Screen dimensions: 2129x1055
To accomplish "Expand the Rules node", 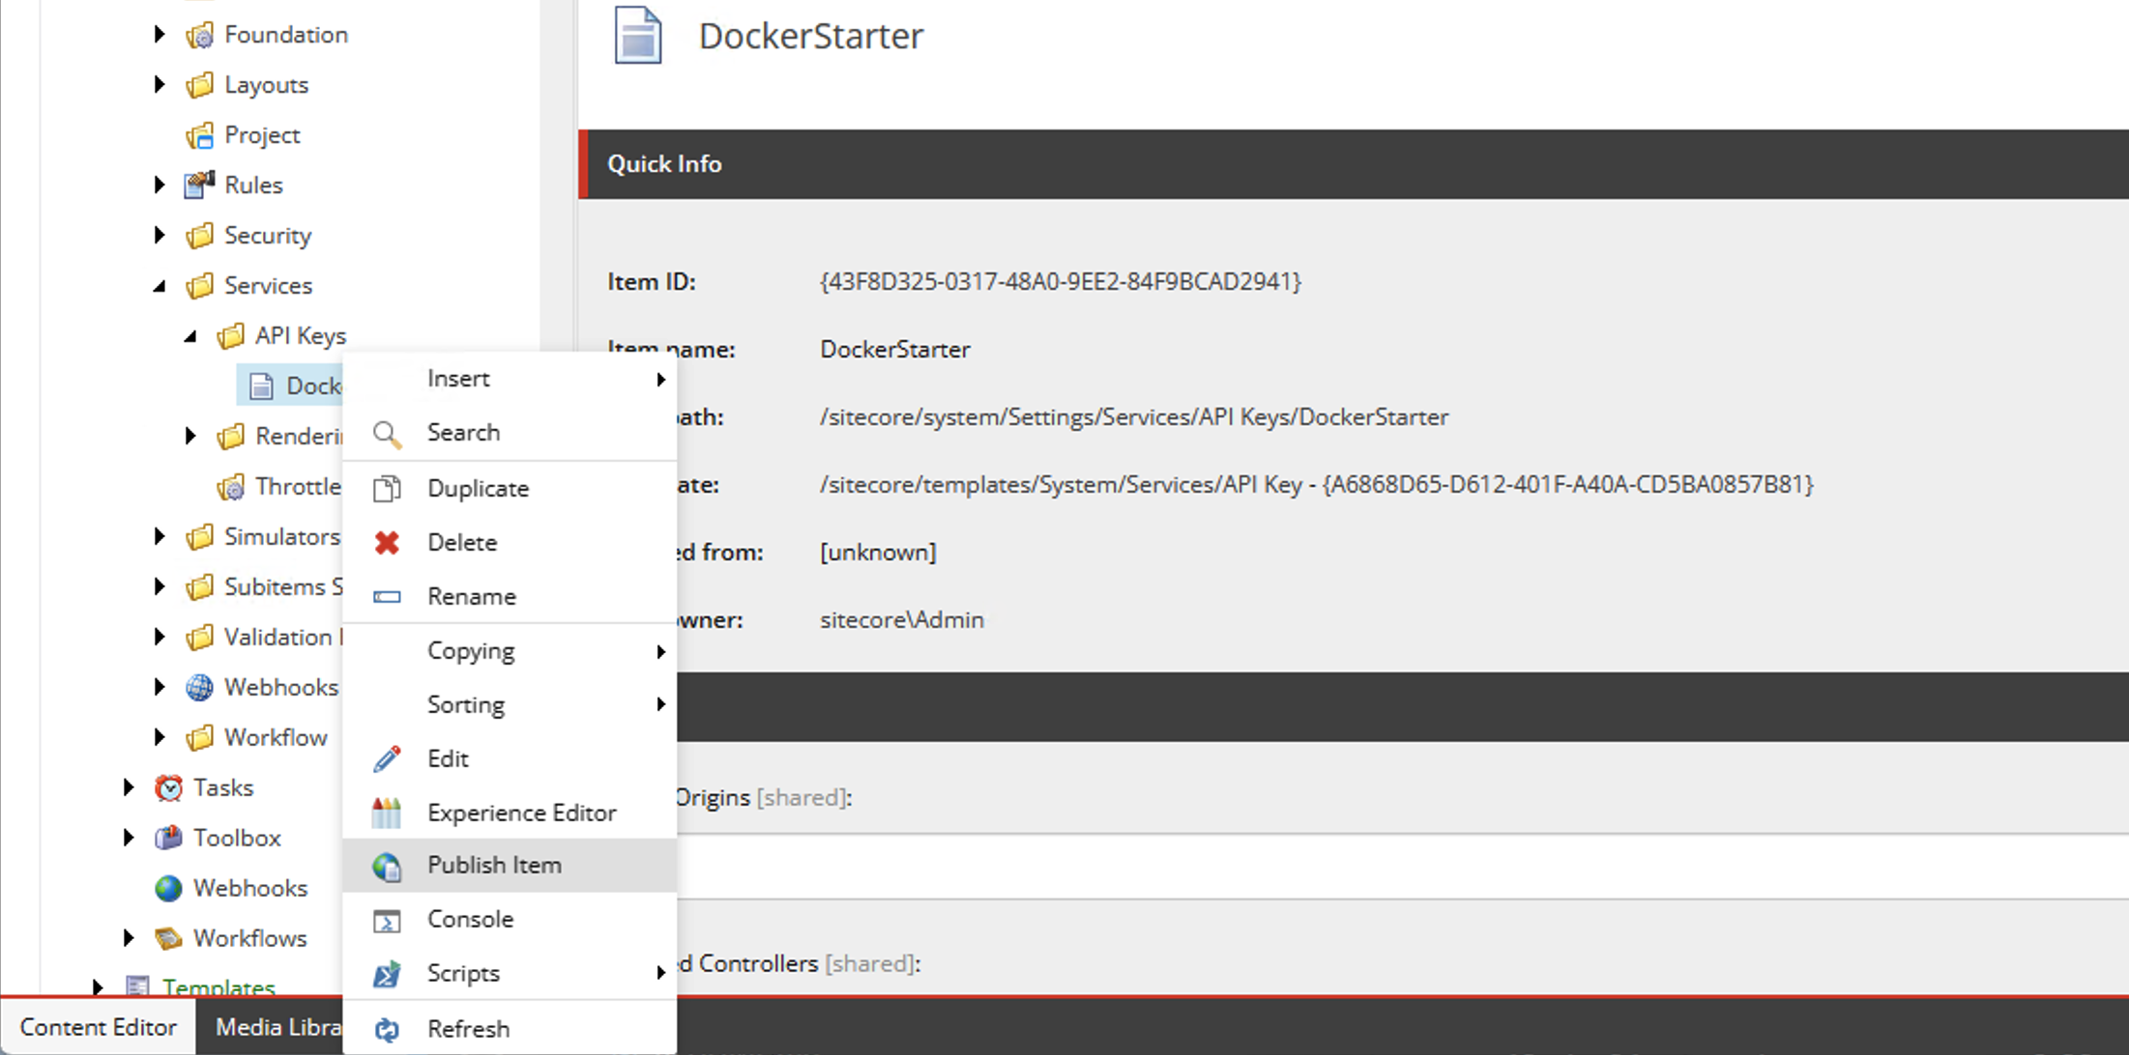I will pos(160,185).
